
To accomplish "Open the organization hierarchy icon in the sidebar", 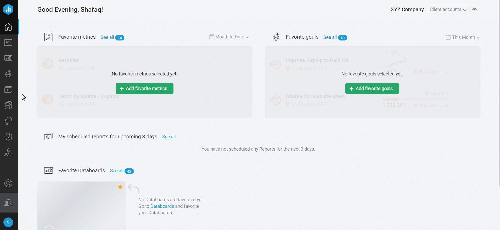I will click(8, 152).
